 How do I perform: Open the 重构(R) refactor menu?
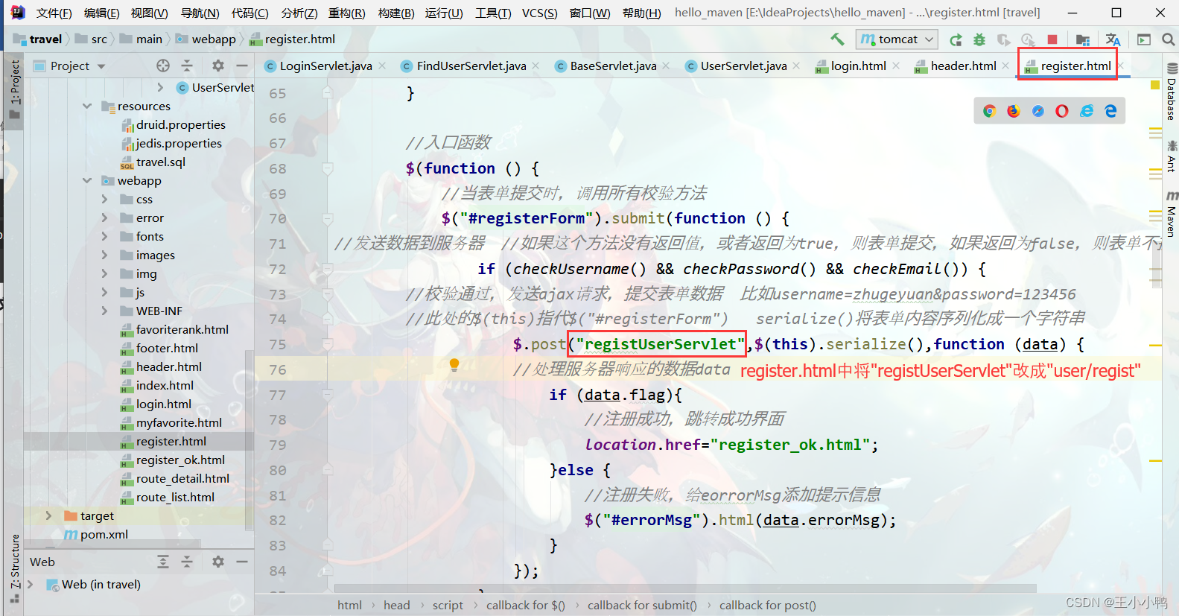click(x=346, y=13)
